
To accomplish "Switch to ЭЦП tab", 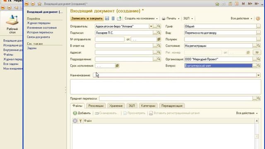I will (x=132, y=106).
